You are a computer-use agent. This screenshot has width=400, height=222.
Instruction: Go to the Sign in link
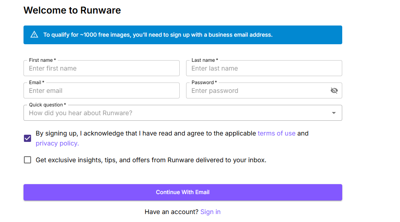tap(210, 212)
